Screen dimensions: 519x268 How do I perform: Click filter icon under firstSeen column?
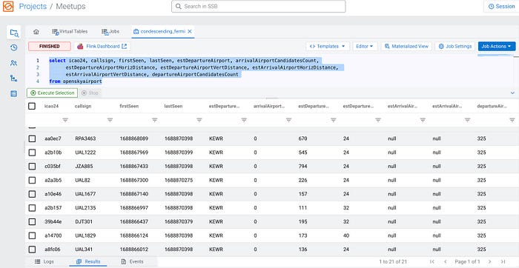[x=154, y=120]
